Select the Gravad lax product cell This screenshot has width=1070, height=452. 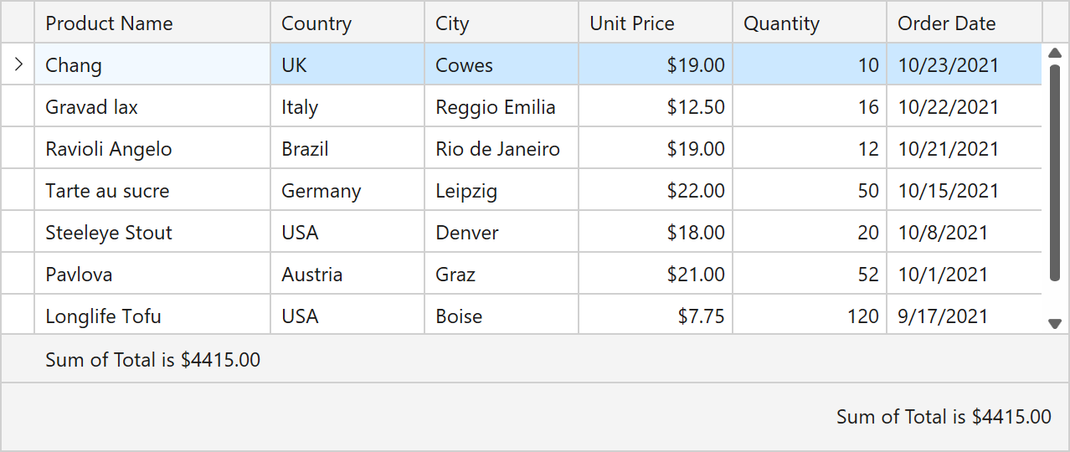pyautogui.click(x=152, y=107)
